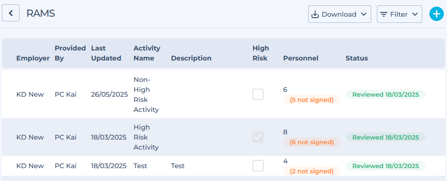Sort by Employer column header
Image resolution: width=447 pixels, height=181 pixels.
click(x=33, y=58)
